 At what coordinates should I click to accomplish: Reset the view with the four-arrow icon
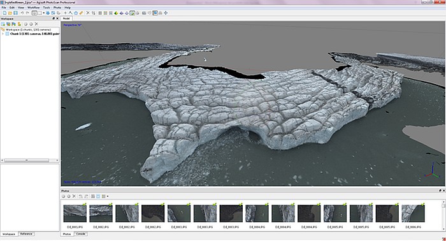(x=166, y=13)
